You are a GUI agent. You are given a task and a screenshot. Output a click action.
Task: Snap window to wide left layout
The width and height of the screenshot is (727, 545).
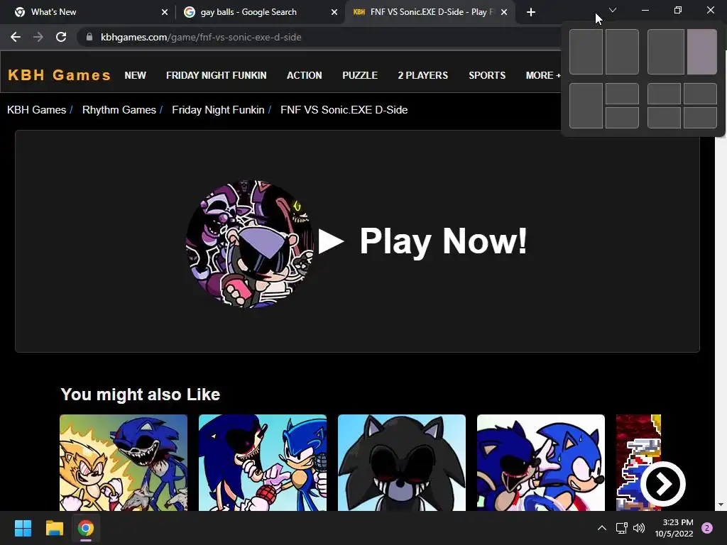click(666, 52)
